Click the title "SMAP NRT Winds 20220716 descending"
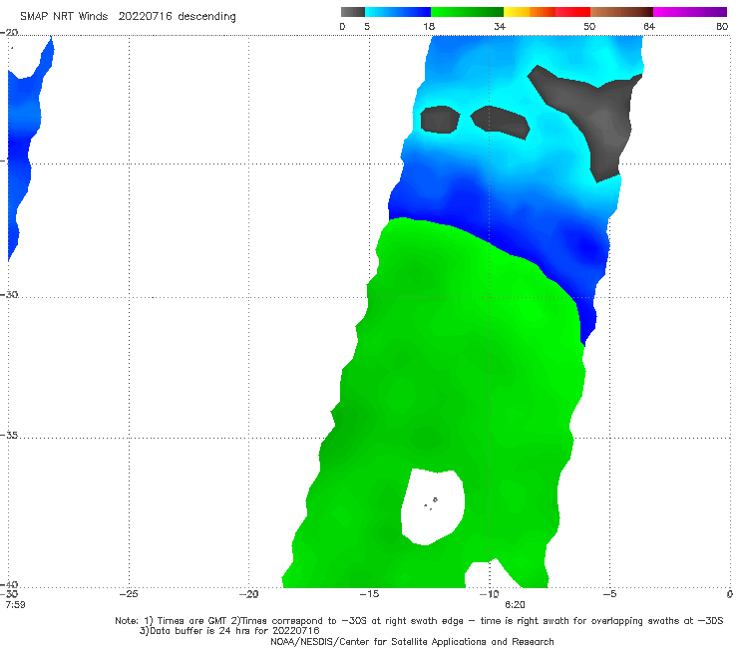738x648 pixels. pos(128,17)
